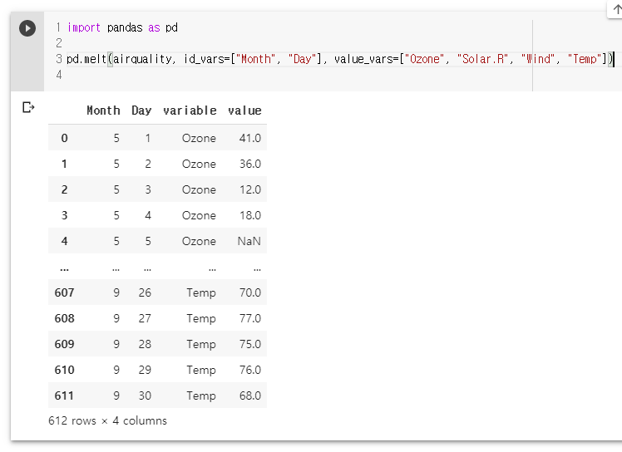The width and height of the screenshot is (622, 452).
Task: Click the NaN value in row 4
Action: (249, 241)
